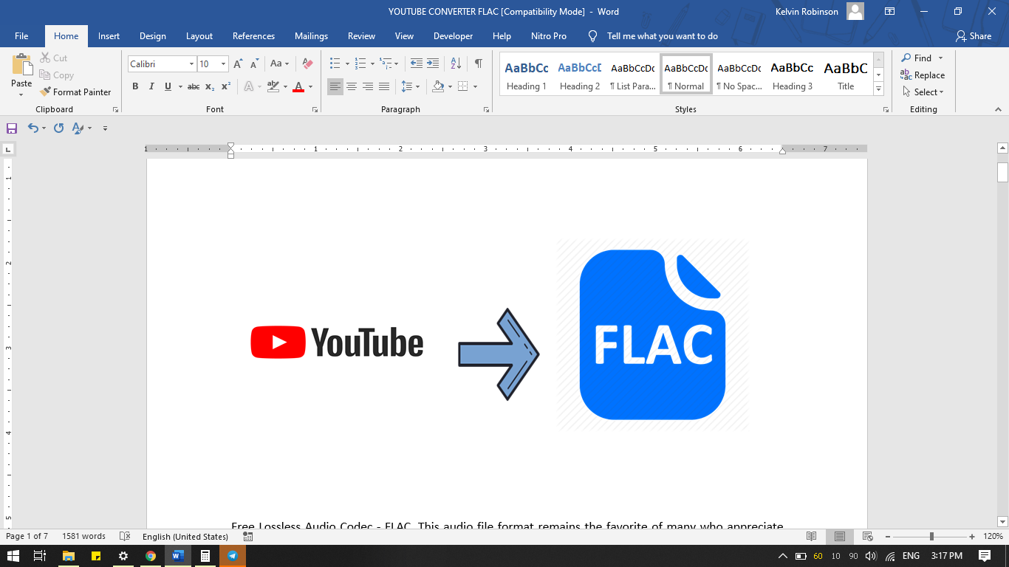Screen dimensions: 1009x567
Task: Open the Nitro Pro tab
Action: pos(549,36)
